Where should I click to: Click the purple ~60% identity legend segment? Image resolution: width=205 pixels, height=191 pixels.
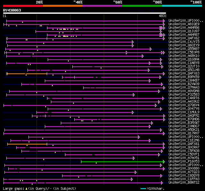click(x=102, y=6)
